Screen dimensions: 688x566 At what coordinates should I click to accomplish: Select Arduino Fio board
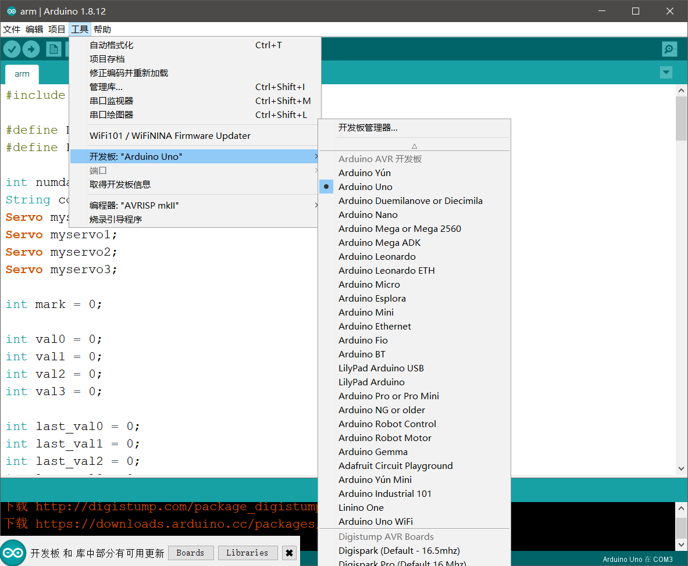coord(414,340)
